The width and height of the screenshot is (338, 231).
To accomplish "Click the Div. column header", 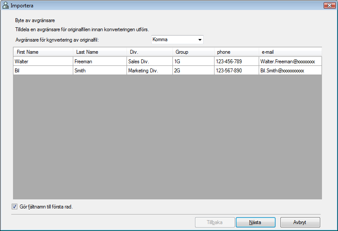I will tap(149, 52).
